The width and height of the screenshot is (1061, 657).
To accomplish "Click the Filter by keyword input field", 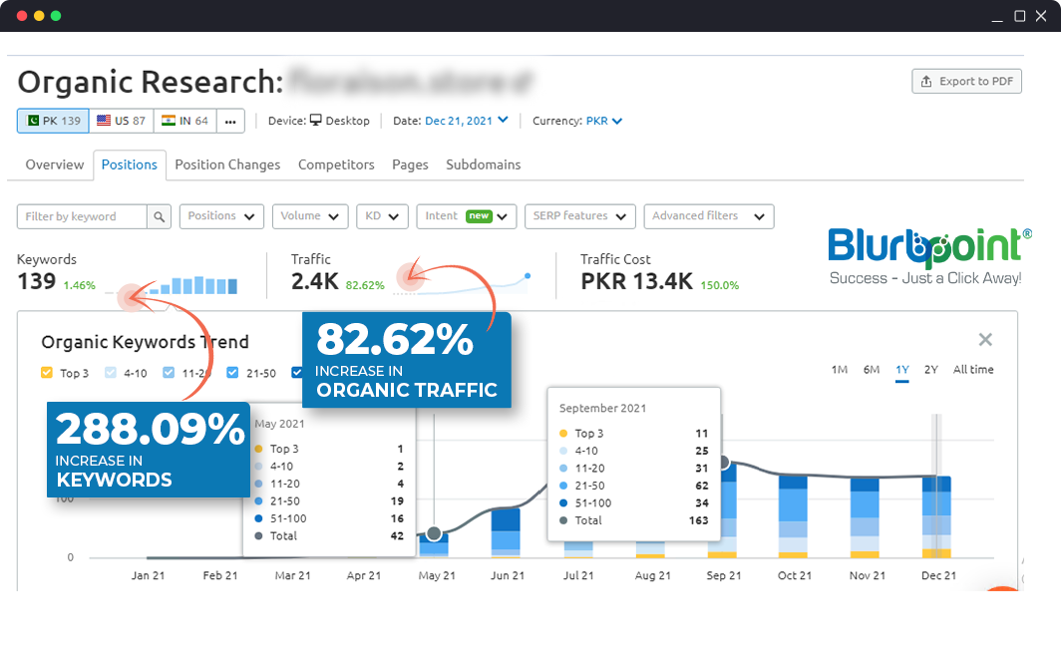I will 82,216.
